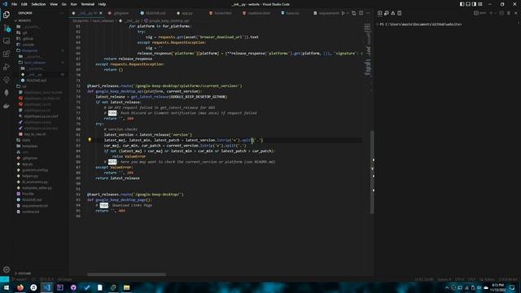Open GitHub Desktop from the taskbar
The width and height of the screenshot is (521, 293).
(x=73, y=287)
